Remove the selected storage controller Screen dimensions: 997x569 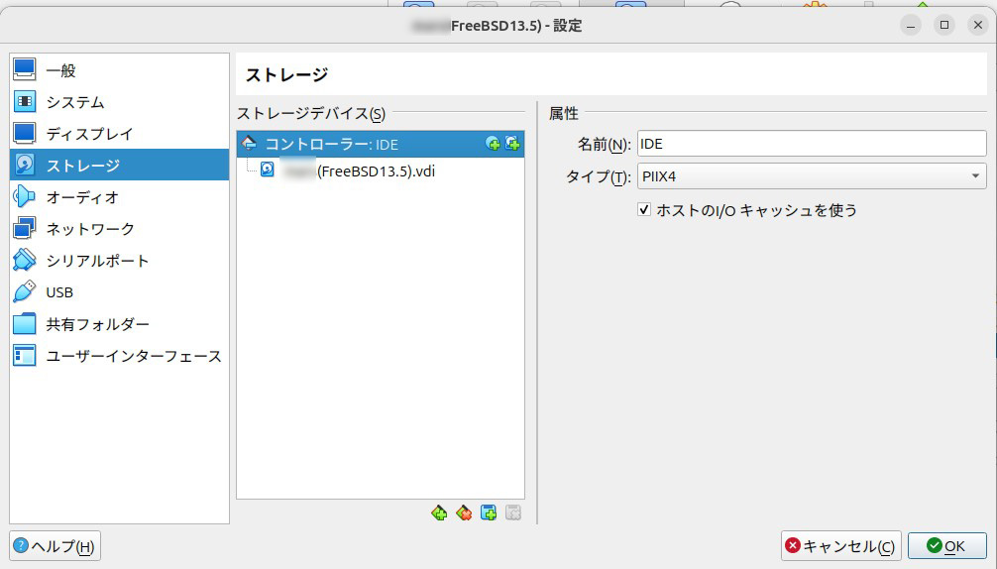[x=464, y=512]
